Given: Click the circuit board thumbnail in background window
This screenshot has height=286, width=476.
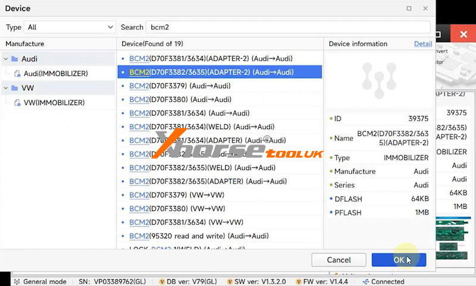Looking at the screenshot, I should (x=453, y=238).
